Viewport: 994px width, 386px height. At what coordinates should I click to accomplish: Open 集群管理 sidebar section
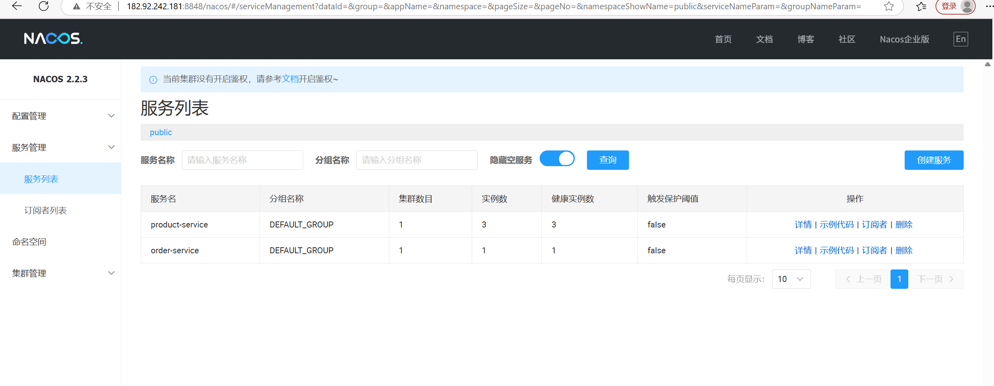tap(61, 273)
